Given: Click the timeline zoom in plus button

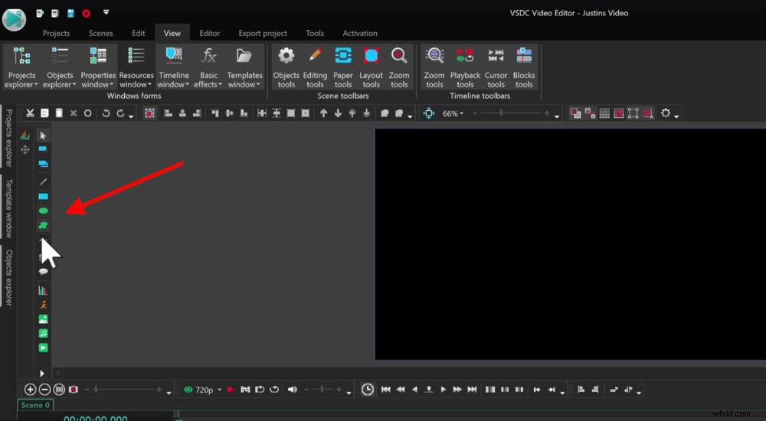Looking at the screenshot, I should point(31,390).
